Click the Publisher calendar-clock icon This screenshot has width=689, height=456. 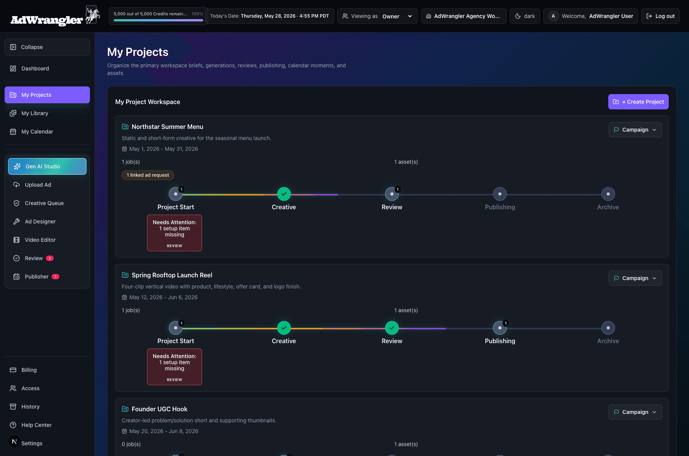pos(16,277)
